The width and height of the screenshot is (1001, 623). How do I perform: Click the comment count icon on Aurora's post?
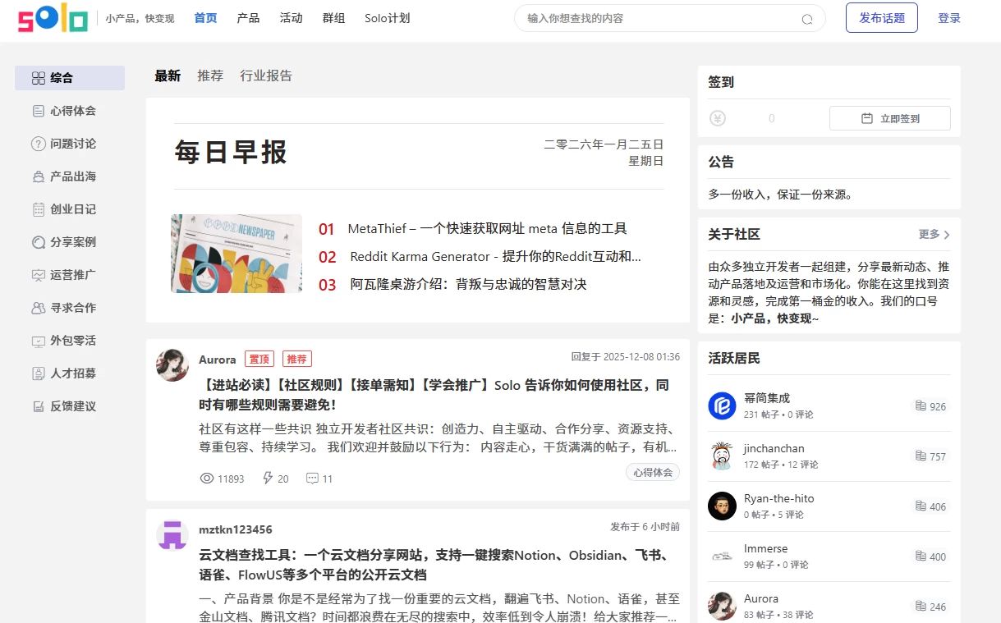[x=312, y=479]
